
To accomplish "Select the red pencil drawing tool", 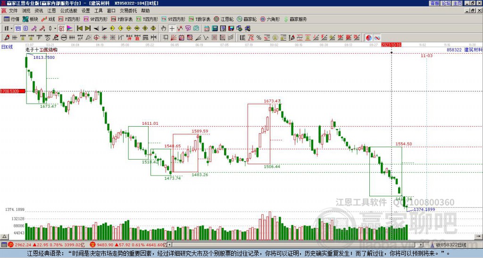I will tap(7, 38).
